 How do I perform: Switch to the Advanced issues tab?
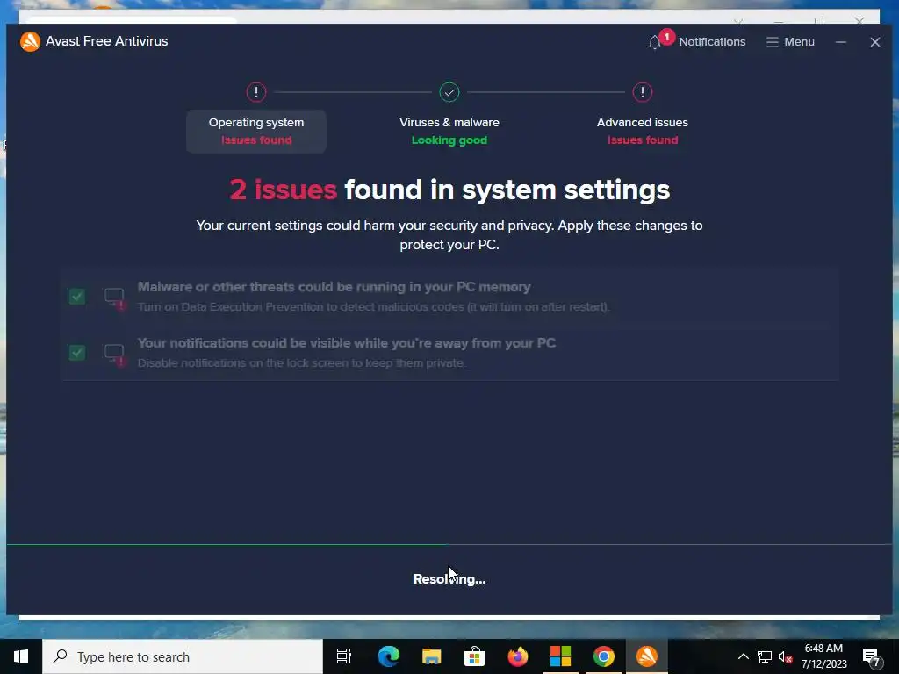click(642, 132)
